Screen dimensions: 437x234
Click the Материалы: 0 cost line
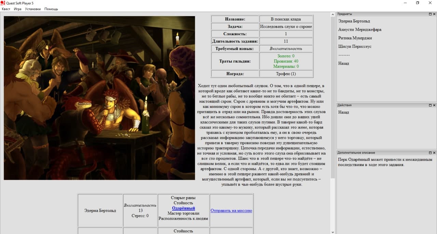[x=286, y=66]
